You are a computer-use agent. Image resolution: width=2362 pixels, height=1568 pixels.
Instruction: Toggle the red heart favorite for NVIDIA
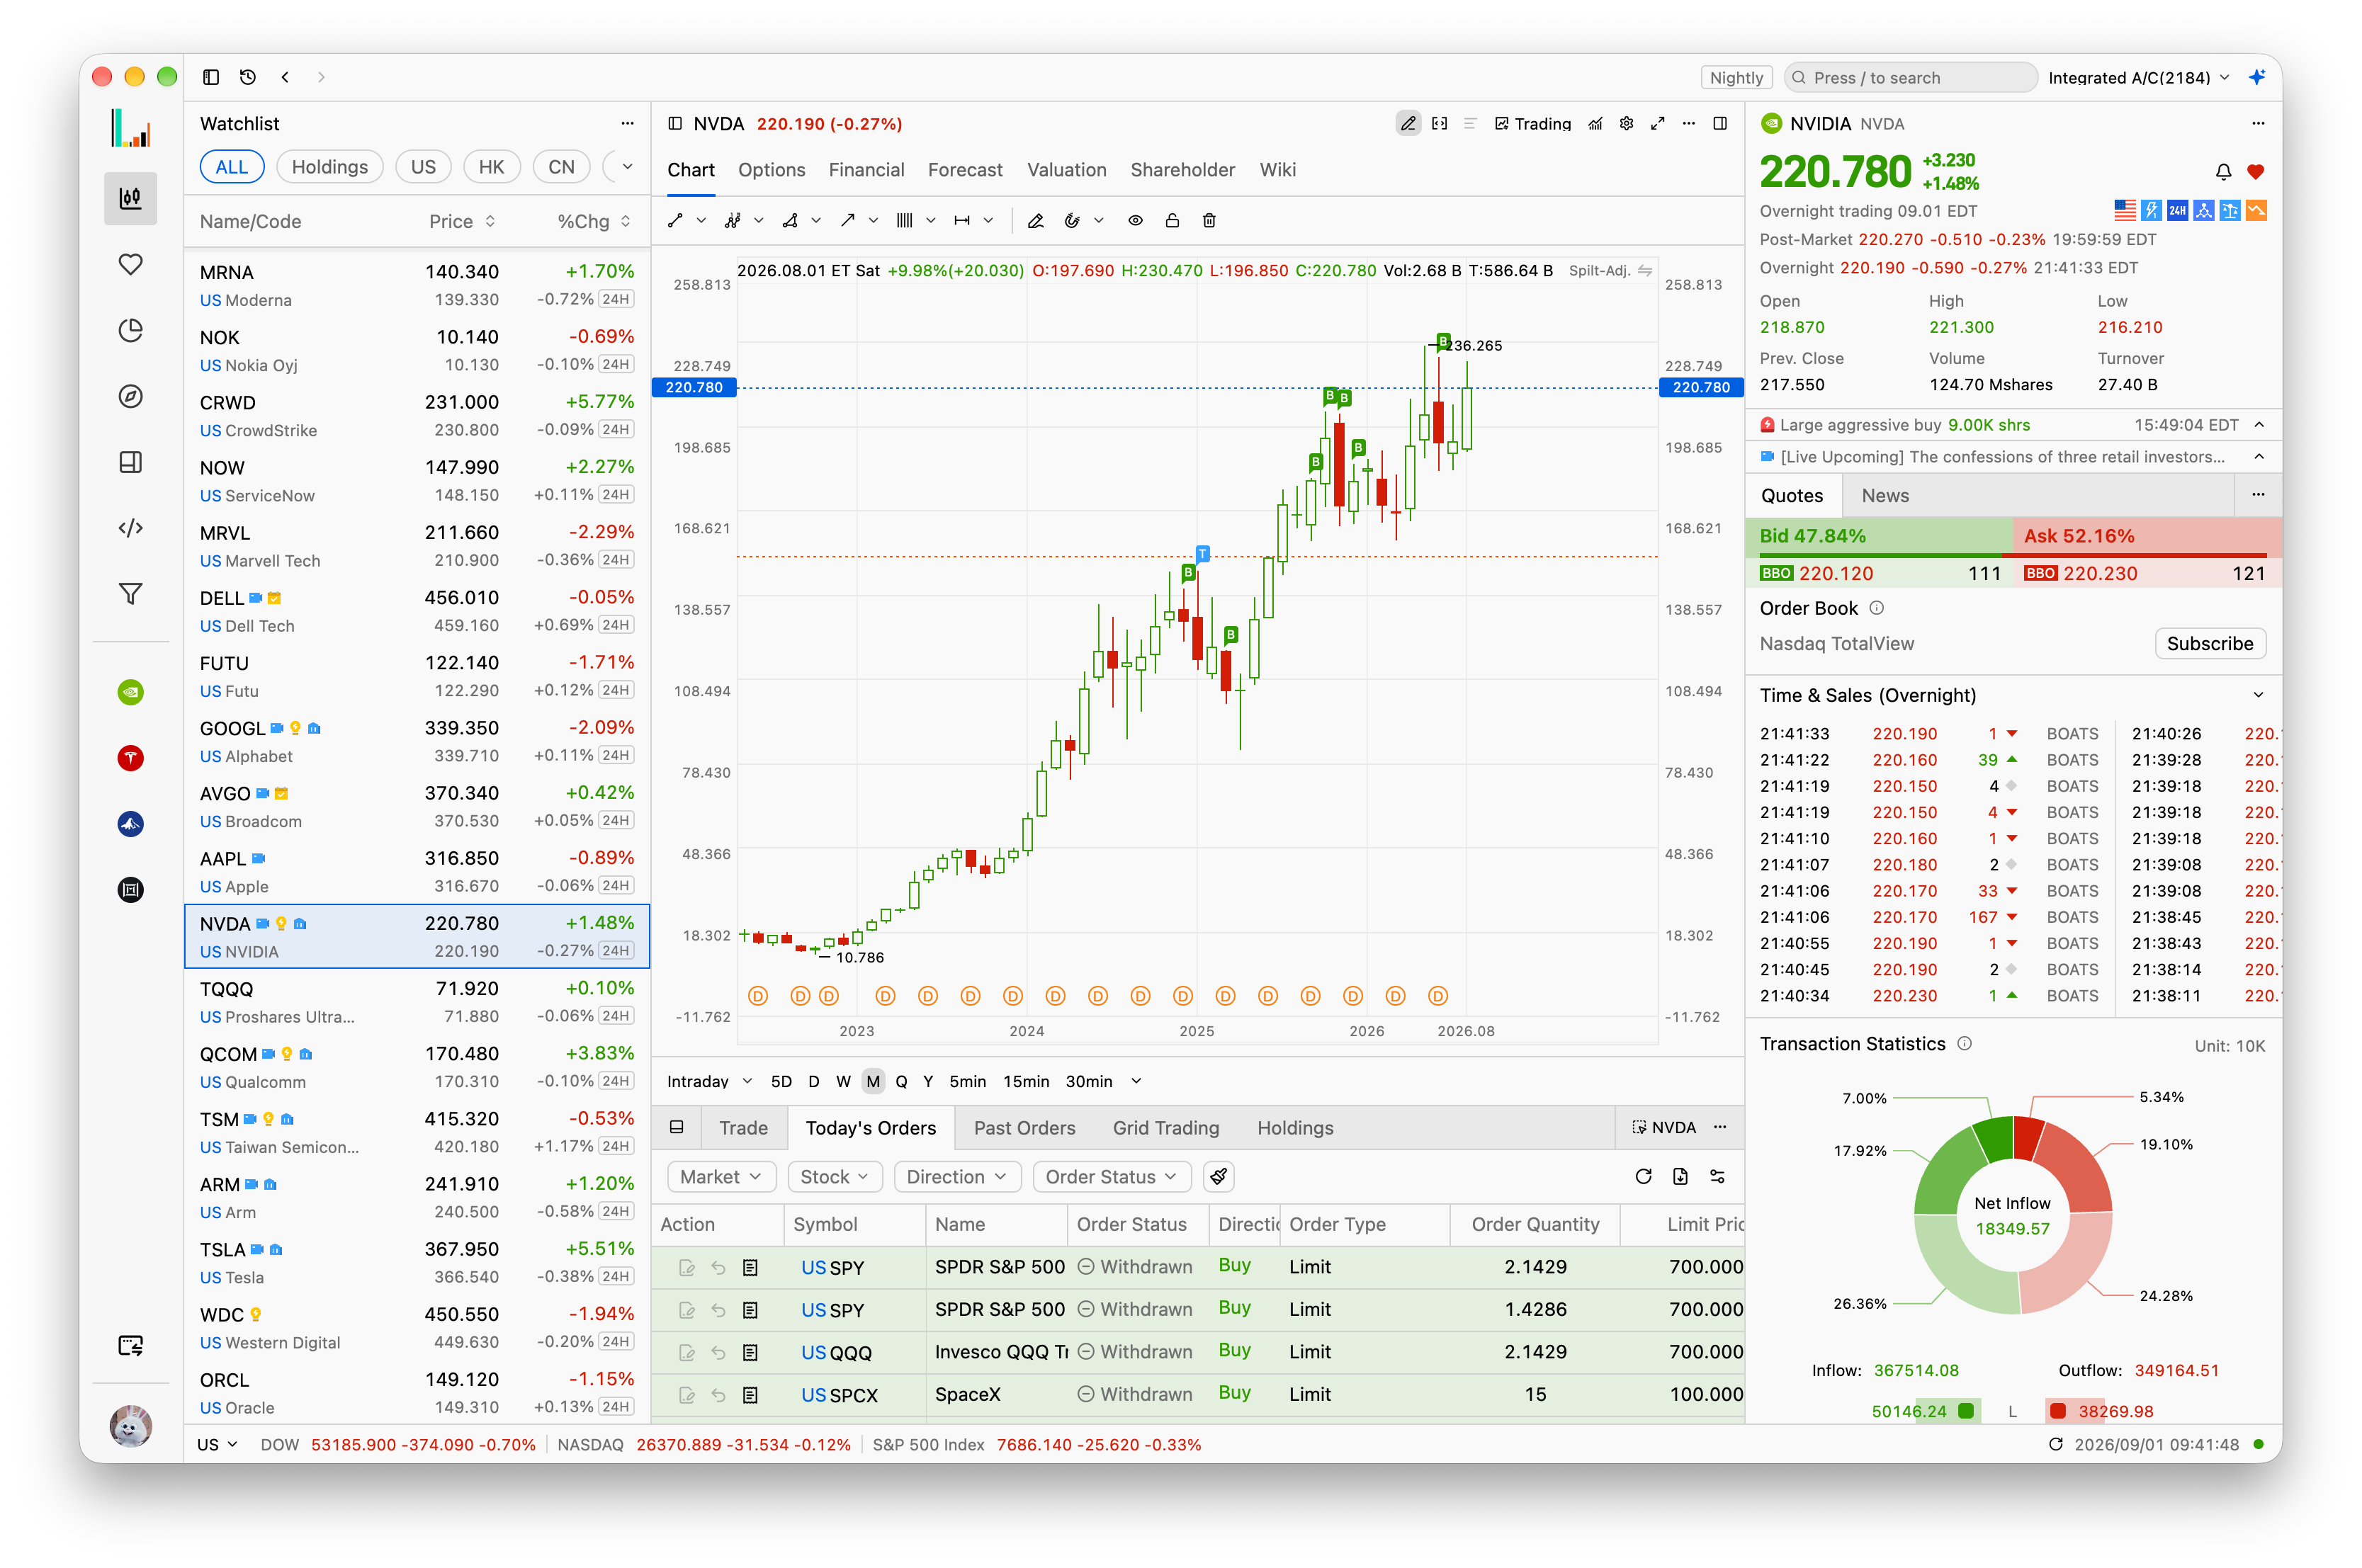[2256, 172]
